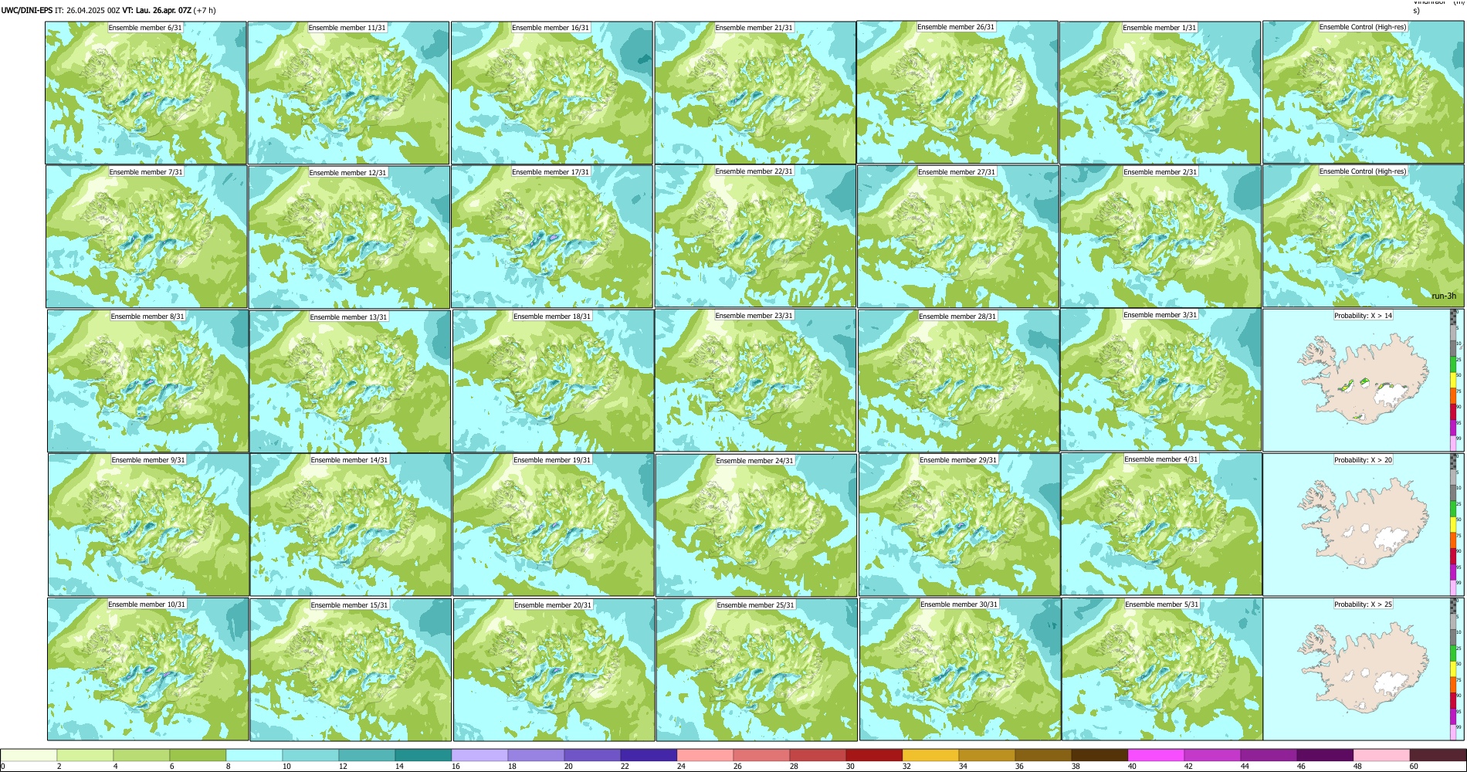1467x772 pixels.
Task: Click the 2–4 light green legend swatch
Action: point(85,755)
